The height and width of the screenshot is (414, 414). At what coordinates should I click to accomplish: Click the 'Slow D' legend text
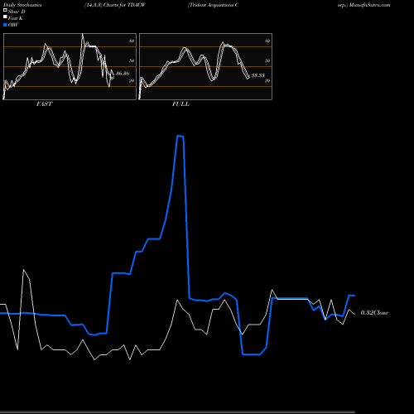(x=17, y=12)
